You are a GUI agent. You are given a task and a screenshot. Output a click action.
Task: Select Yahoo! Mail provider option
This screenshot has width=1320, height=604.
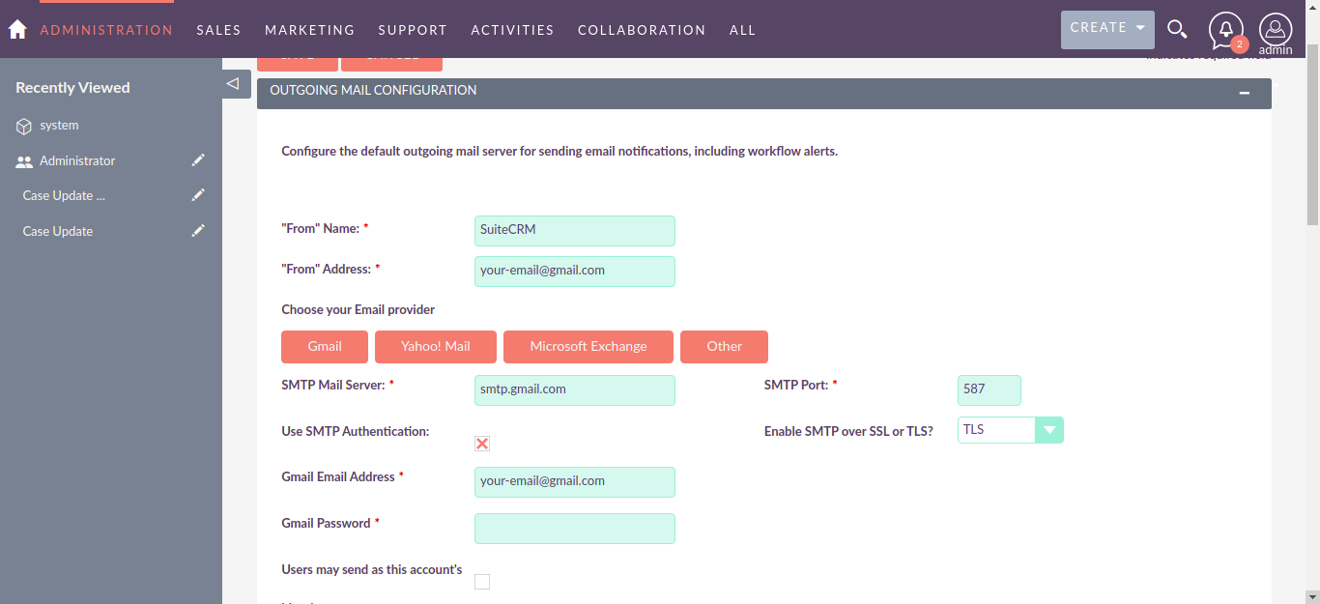point(435,346)
